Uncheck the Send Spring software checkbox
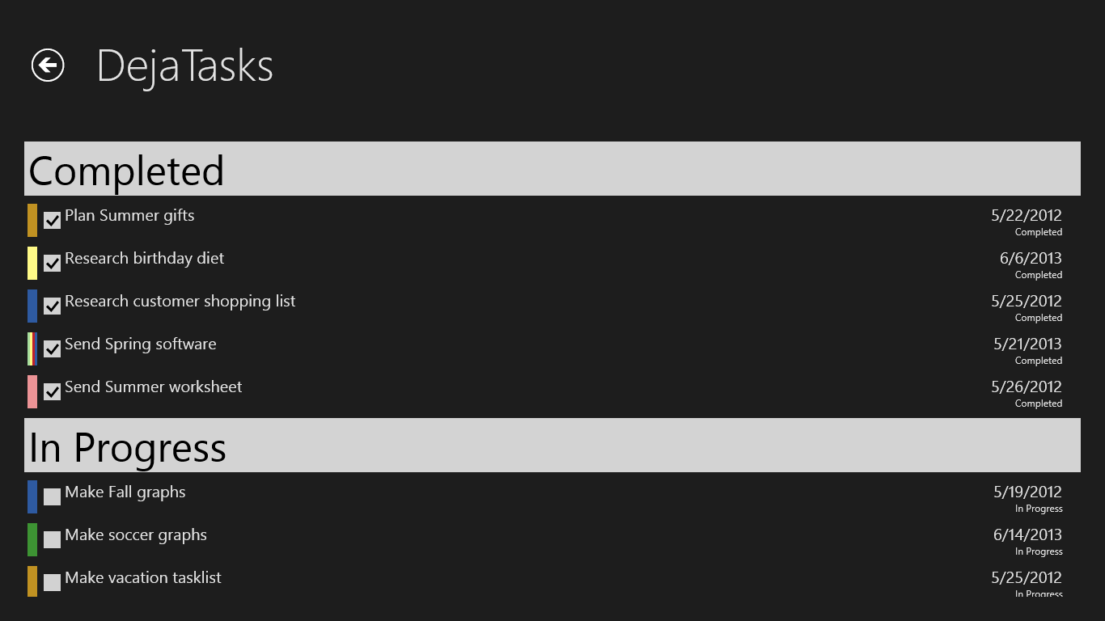Viewport: 1105px width, 621px height. tap(52, 349)
